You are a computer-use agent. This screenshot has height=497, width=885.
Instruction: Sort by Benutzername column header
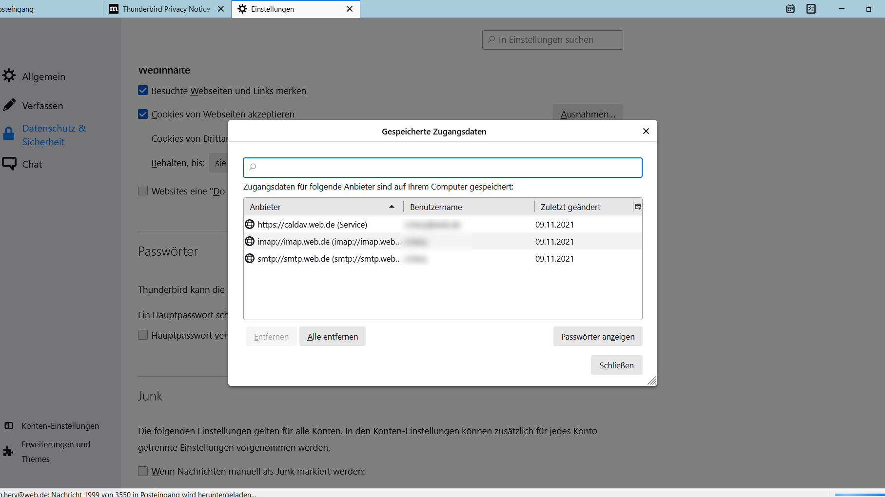(468, 207)
